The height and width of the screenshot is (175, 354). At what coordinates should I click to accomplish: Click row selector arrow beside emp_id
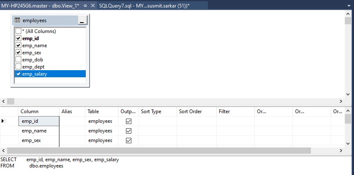point(4,121)
